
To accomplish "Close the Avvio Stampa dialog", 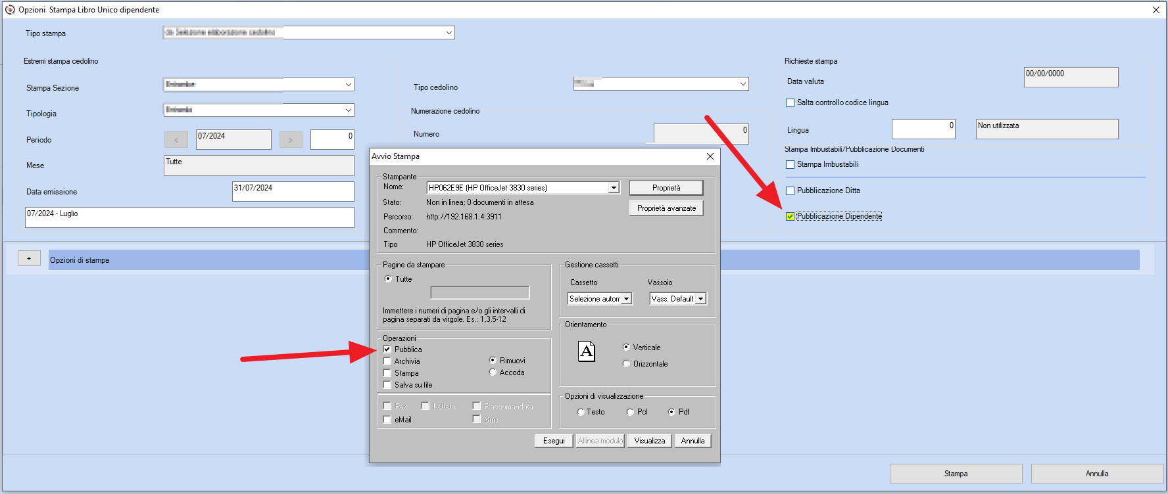I will pos(710,156).
